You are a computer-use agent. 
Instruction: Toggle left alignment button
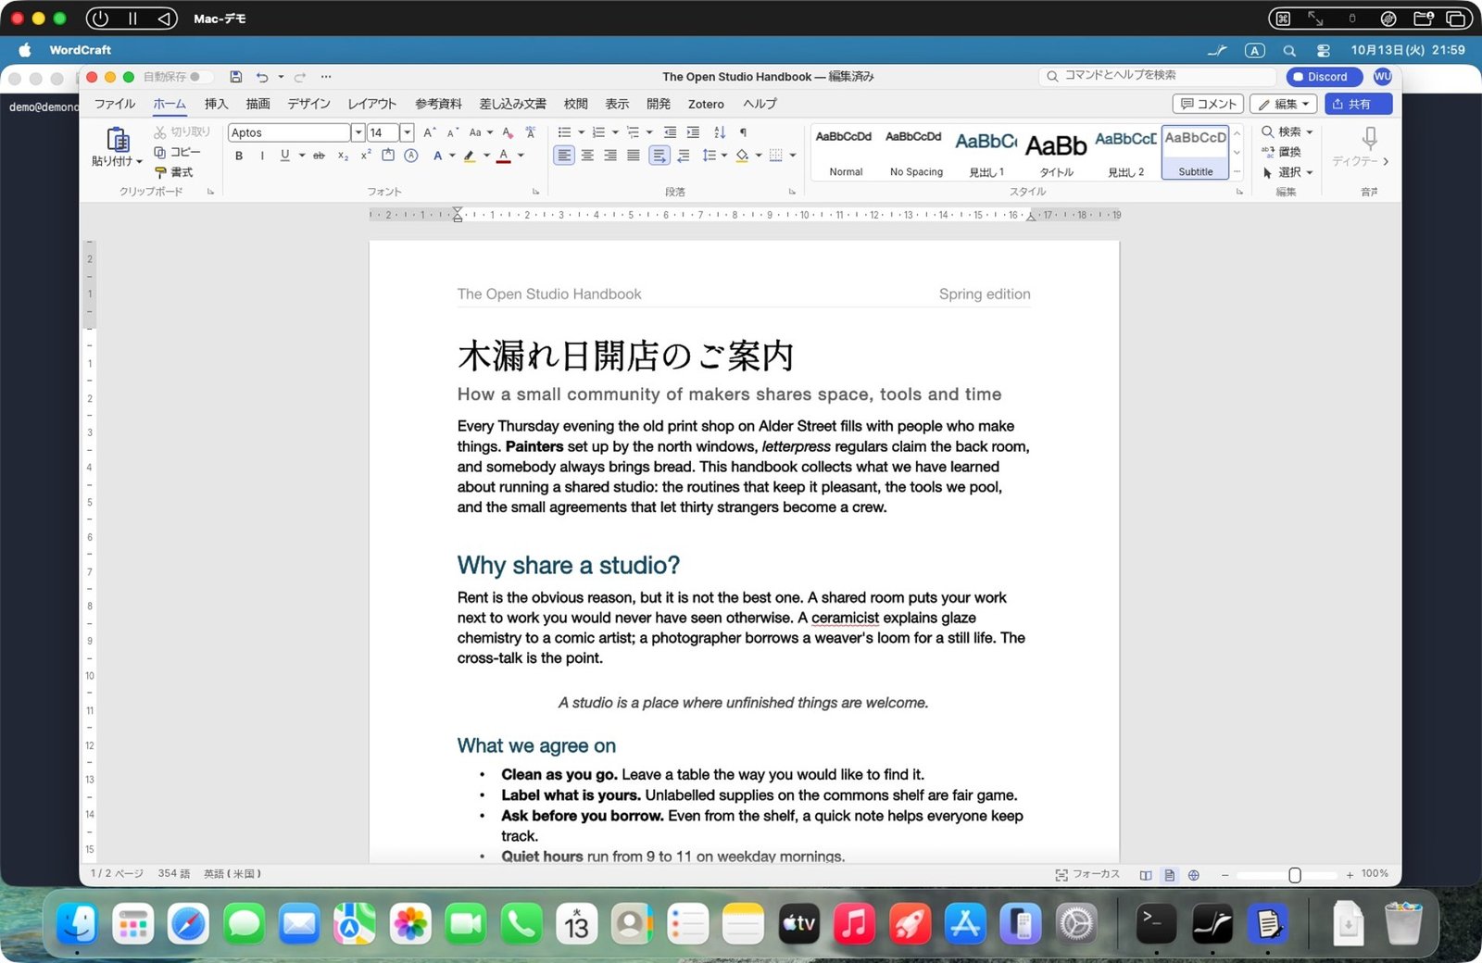pyautogui.click(x=564, y=156)
